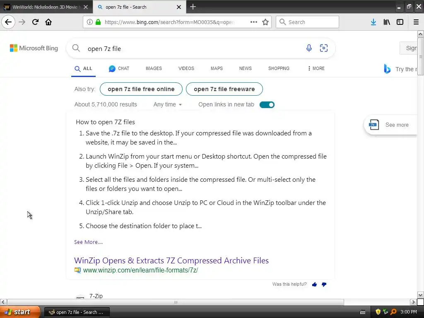This screenshot has height=318, width=424.
Task: Click the forward navigation arrow
Action: (x=22, y=22)
